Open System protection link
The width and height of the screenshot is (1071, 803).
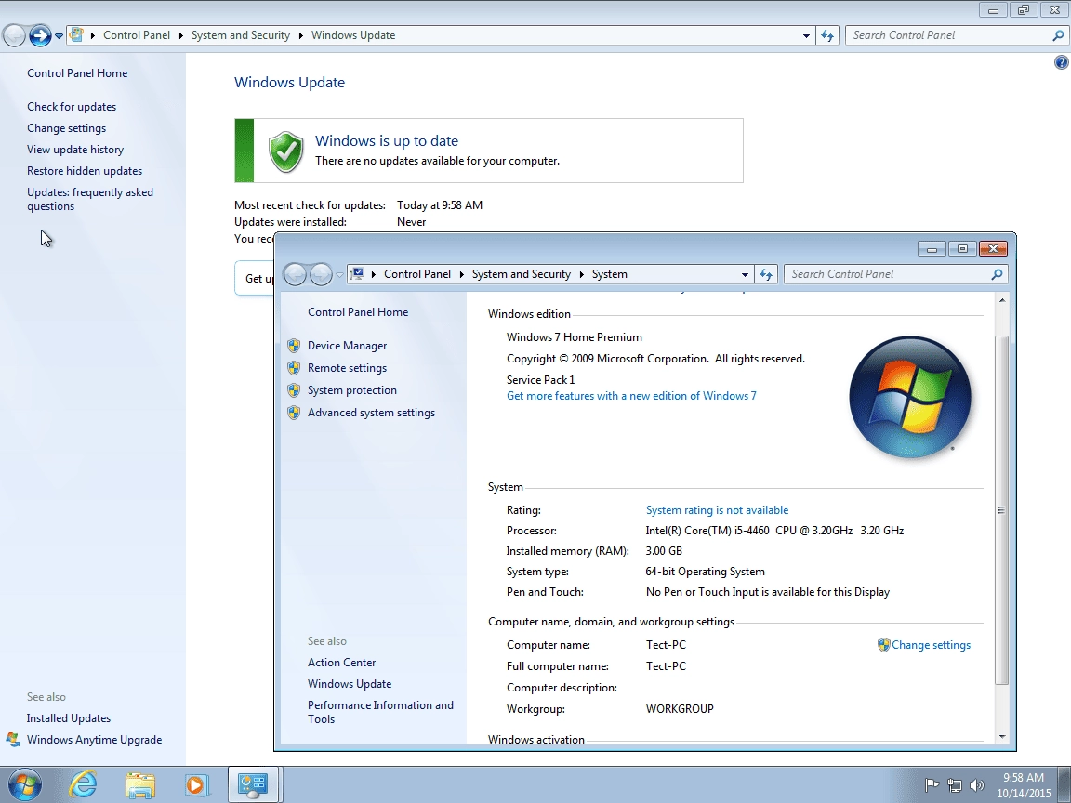(351, 390)
